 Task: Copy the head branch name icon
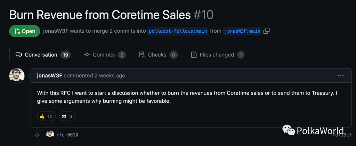[x=266, y=31]
